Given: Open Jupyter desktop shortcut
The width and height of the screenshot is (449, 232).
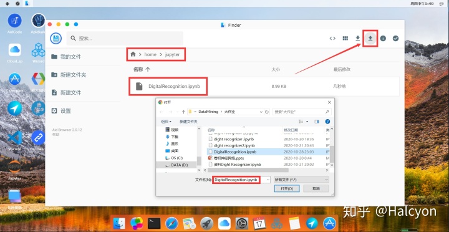Looking at the screenshot, I should point(14,167).
